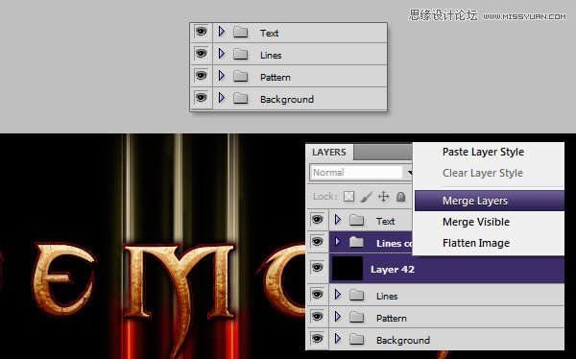Image resolution: width=576 pixels, height=359 pixels.
Task: Click the lock image pixels brush icon
Action: pos(367,197)
